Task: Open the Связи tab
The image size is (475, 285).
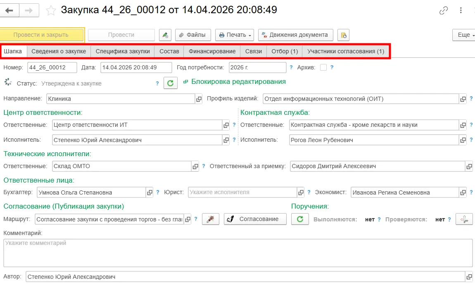Action: (254, 51)
